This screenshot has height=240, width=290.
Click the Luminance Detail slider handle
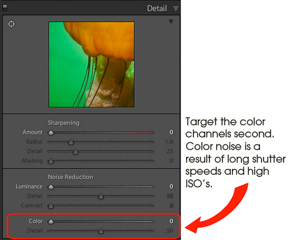click(x=101, y=197)
